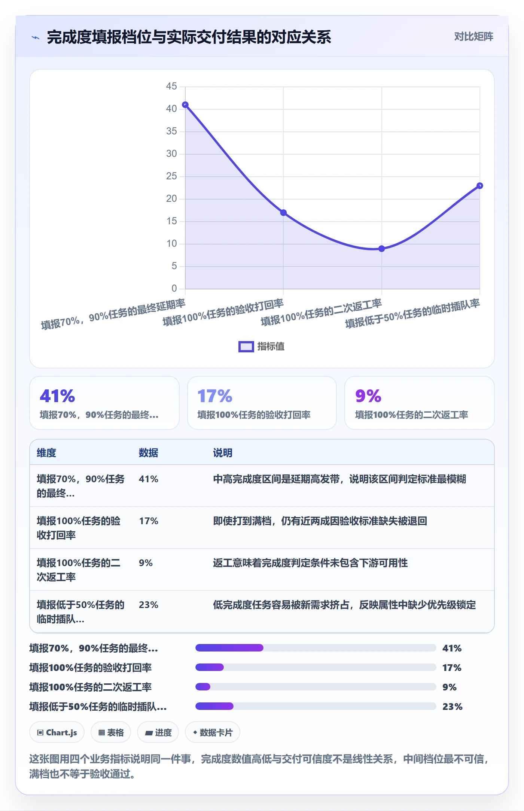
Task: Select the 表格 tag
Action: point(111,732)
